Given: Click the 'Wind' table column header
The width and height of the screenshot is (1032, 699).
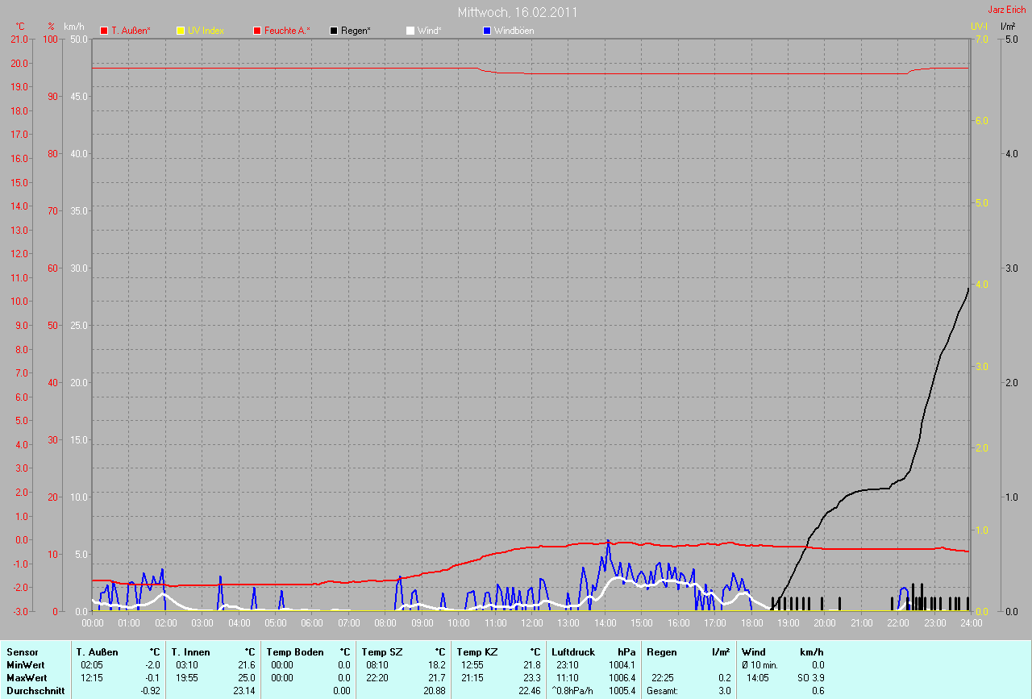Looking at the screenshot, I should click(753, 651).
